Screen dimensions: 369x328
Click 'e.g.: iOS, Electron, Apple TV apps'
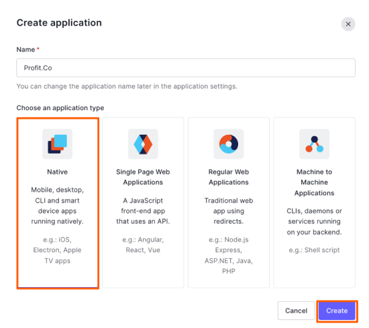point(57,250)
